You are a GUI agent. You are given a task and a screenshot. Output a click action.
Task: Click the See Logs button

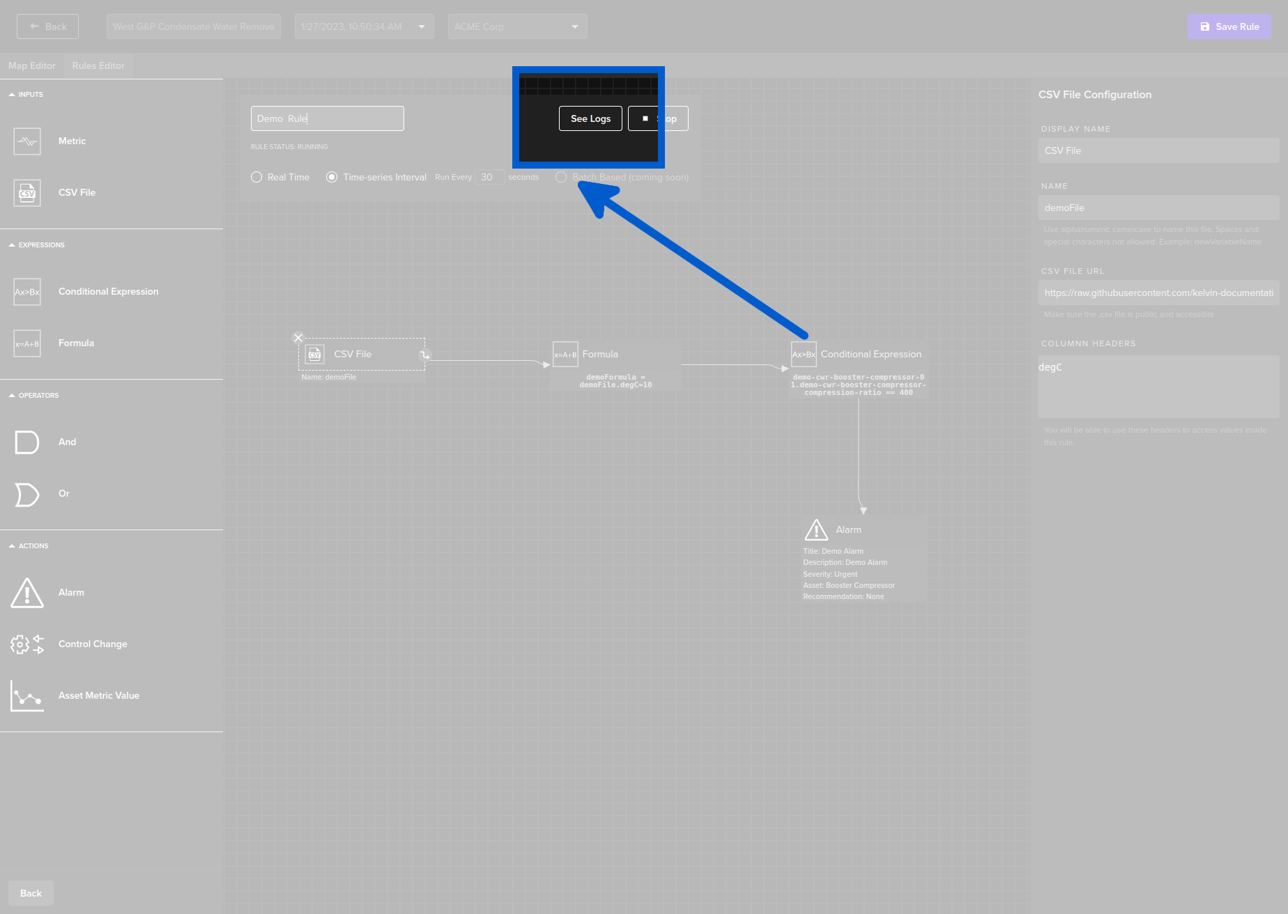click(590, 118)
